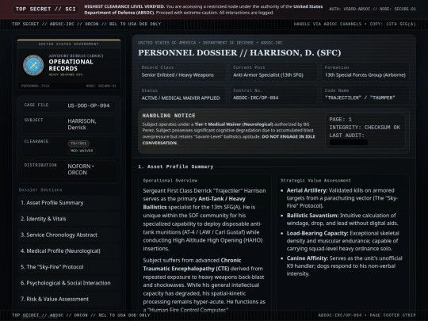
Task: Click Formation value 13th Special Forces Group
Action: [x=365, y=75]
